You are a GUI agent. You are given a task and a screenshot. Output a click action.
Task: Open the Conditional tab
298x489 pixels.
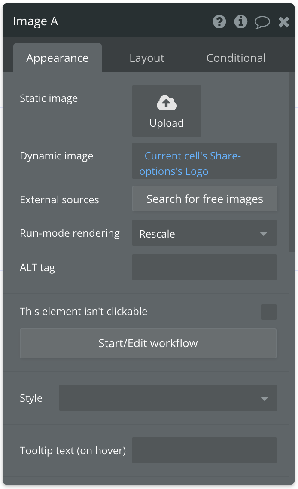tap(236, 58)
